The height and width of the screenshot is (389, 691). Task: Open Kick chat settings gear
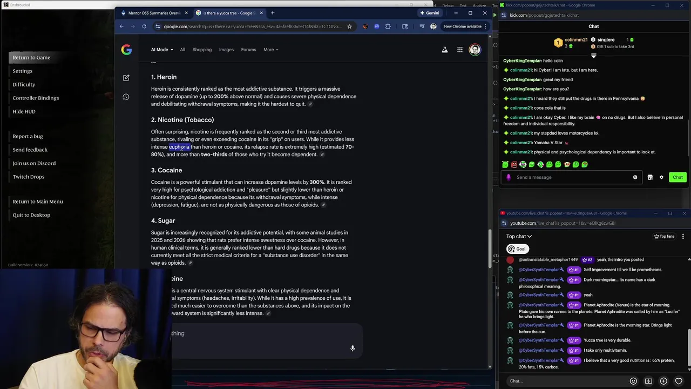point(661,177)
